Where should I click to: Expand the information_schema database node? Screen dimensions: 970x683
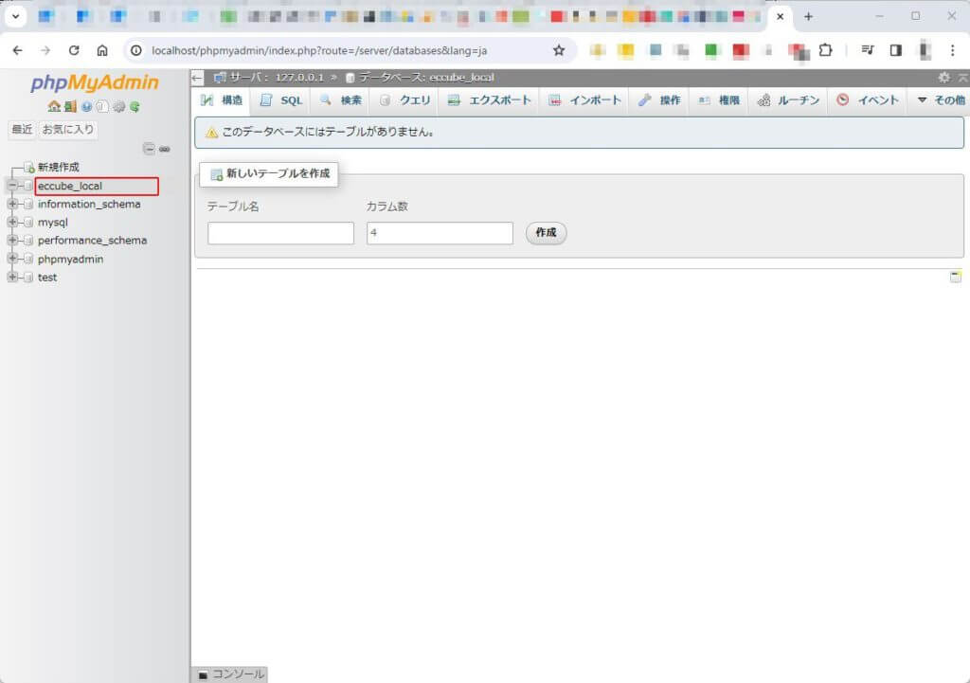(12, 204)
